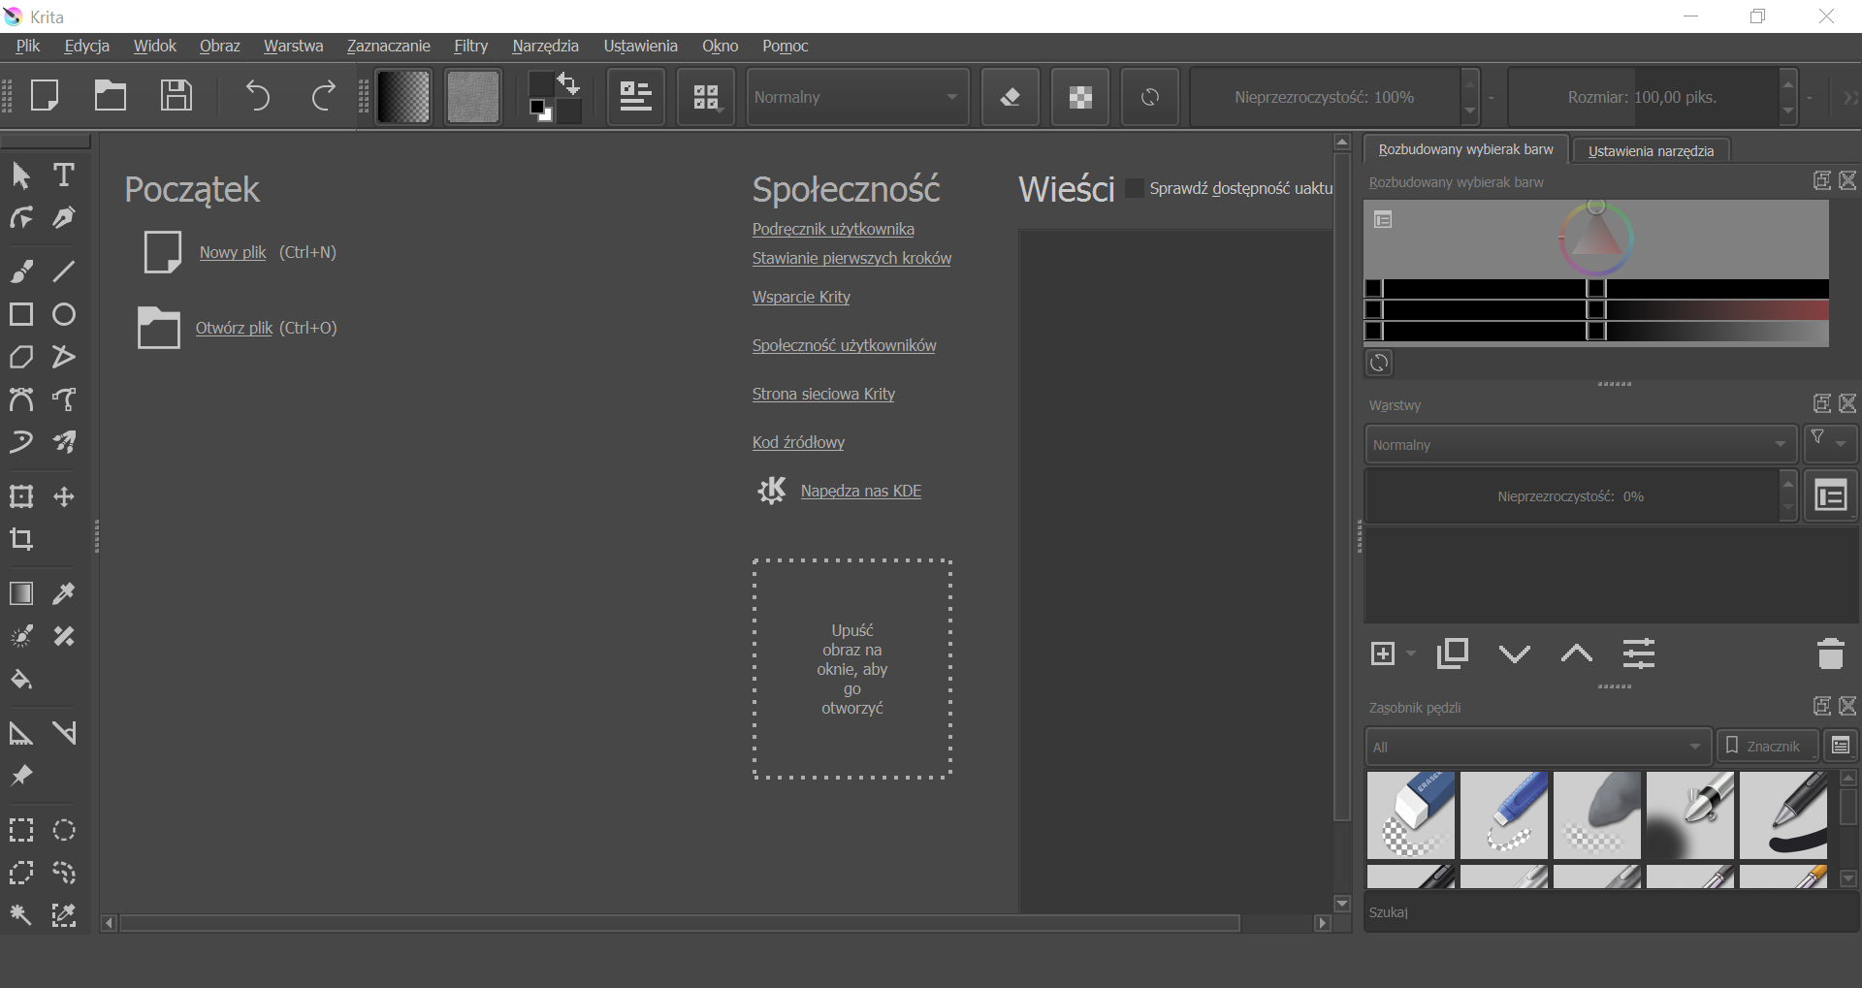Select the Freehand Brush tool
Image resolution: width=1862 pixels, height=988 pixels.
tap(21, 271)
